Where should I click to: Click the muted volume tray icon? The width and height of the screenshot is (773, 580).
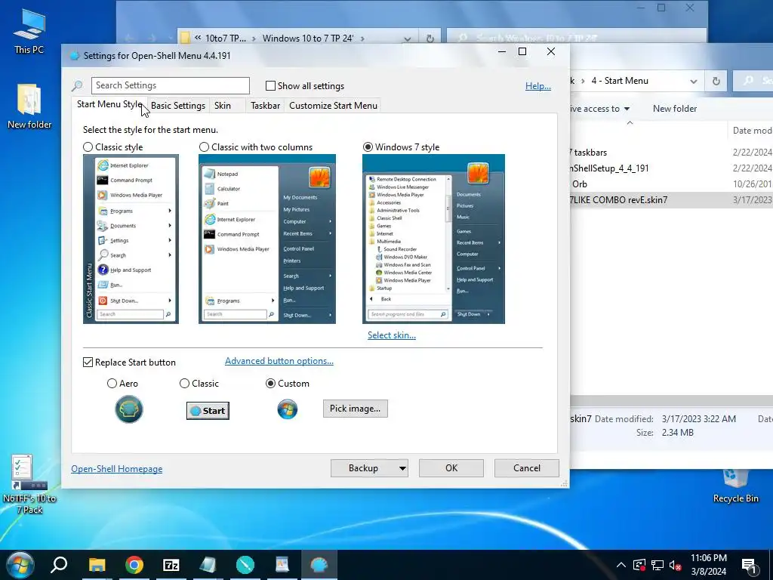(676, 565)
